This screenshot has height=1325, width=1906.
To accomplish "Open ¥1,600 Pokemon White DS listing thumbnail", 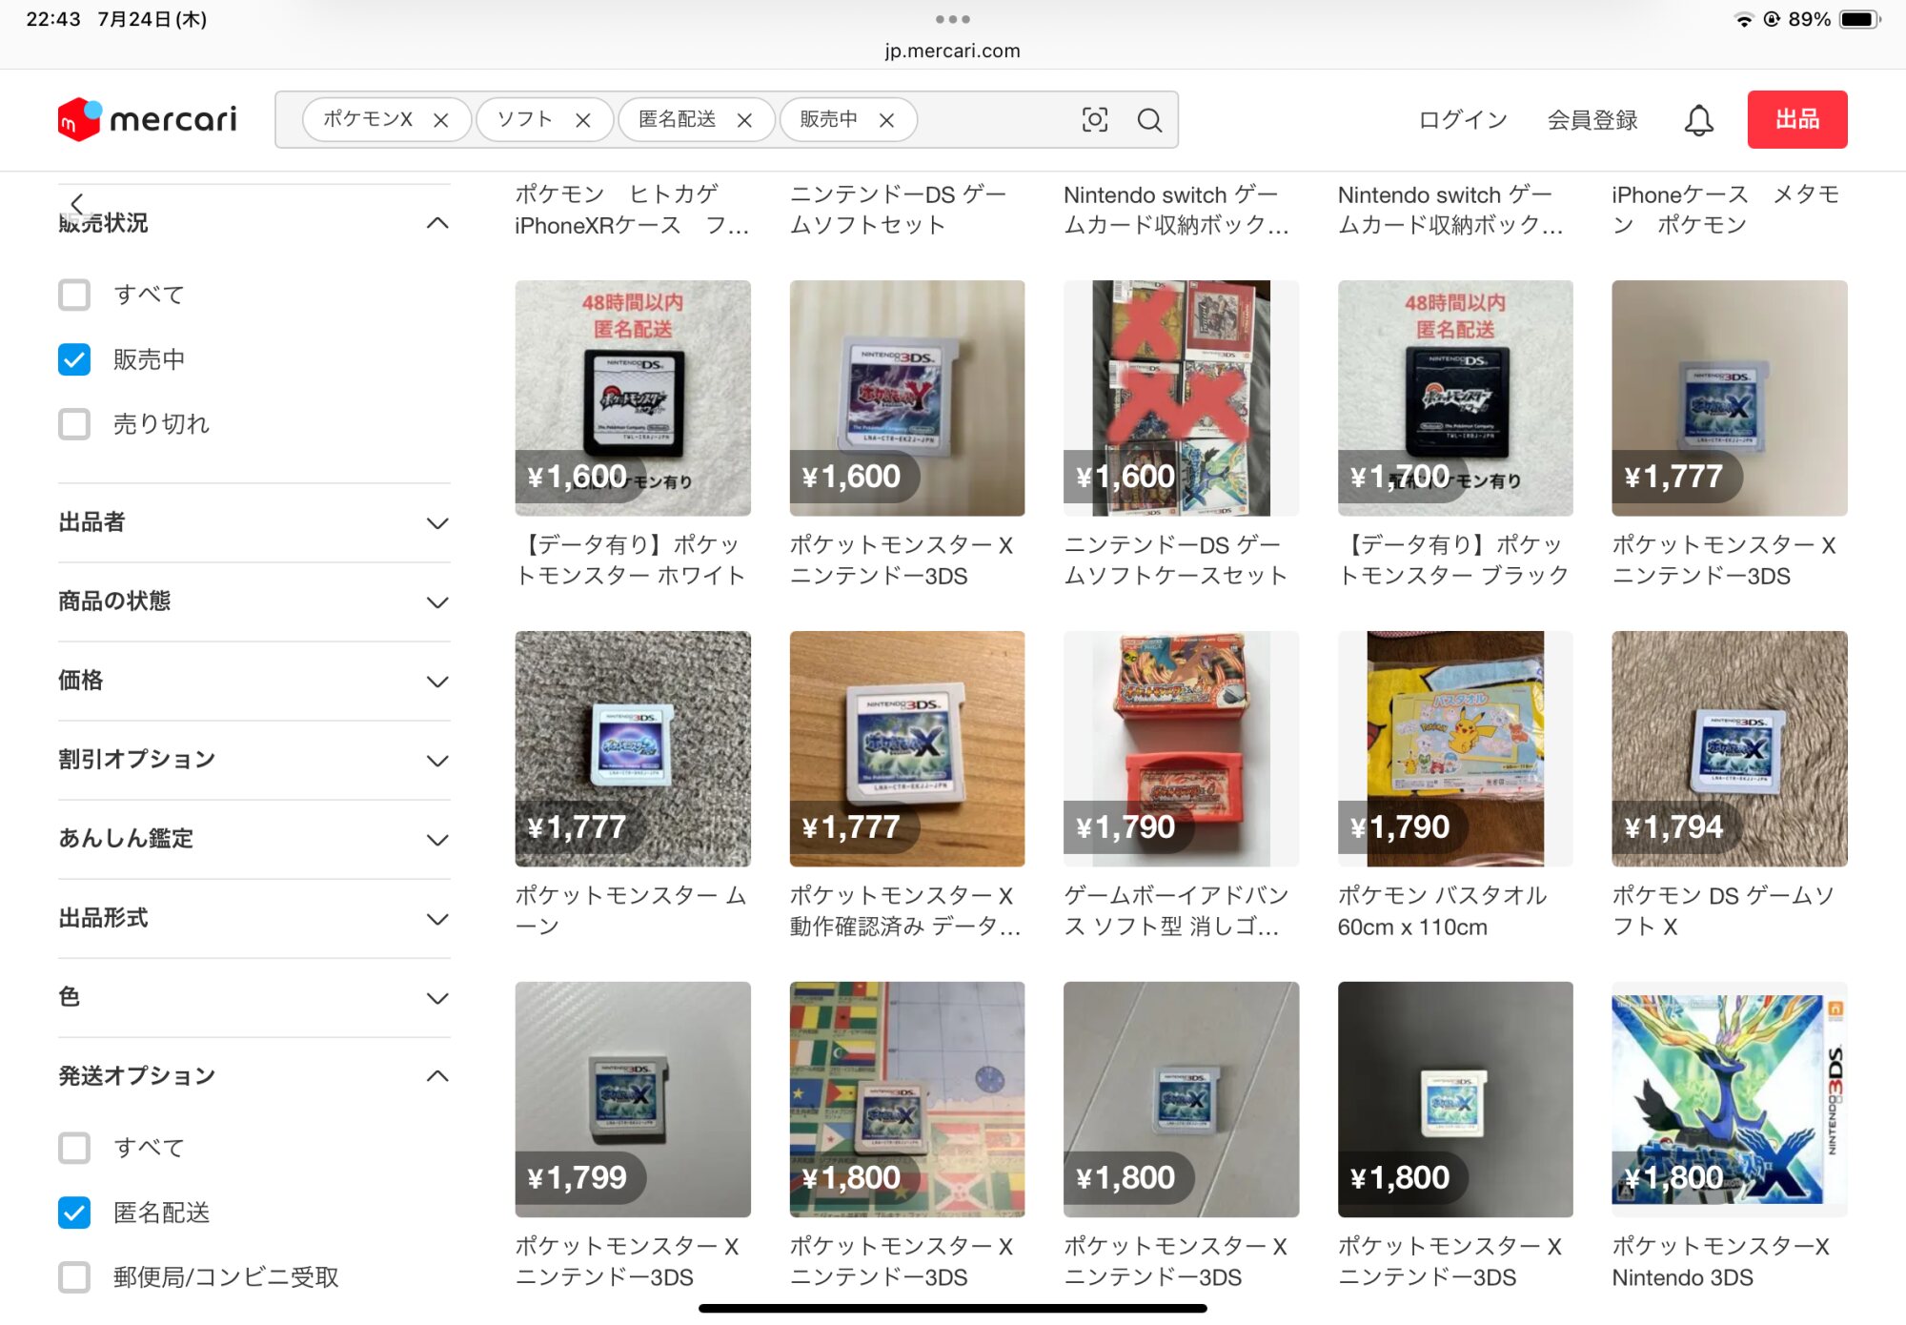I will pyautogui.click(x=633, y=397).
